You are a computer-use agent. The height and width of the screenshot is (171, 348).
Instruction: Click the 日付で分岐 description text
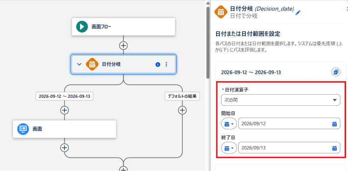click(x=244, y=16)
